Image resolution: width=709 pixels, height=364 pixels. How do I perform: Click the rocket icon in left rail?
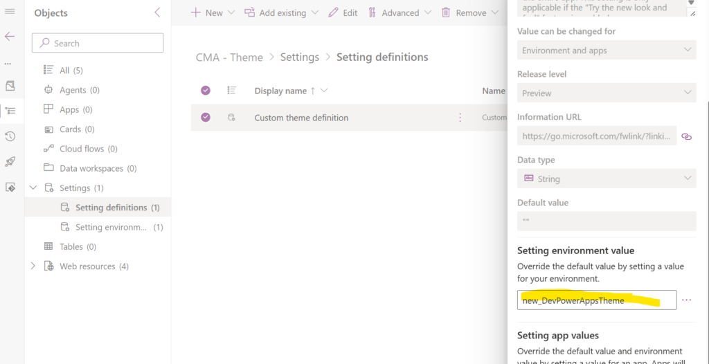10,162
